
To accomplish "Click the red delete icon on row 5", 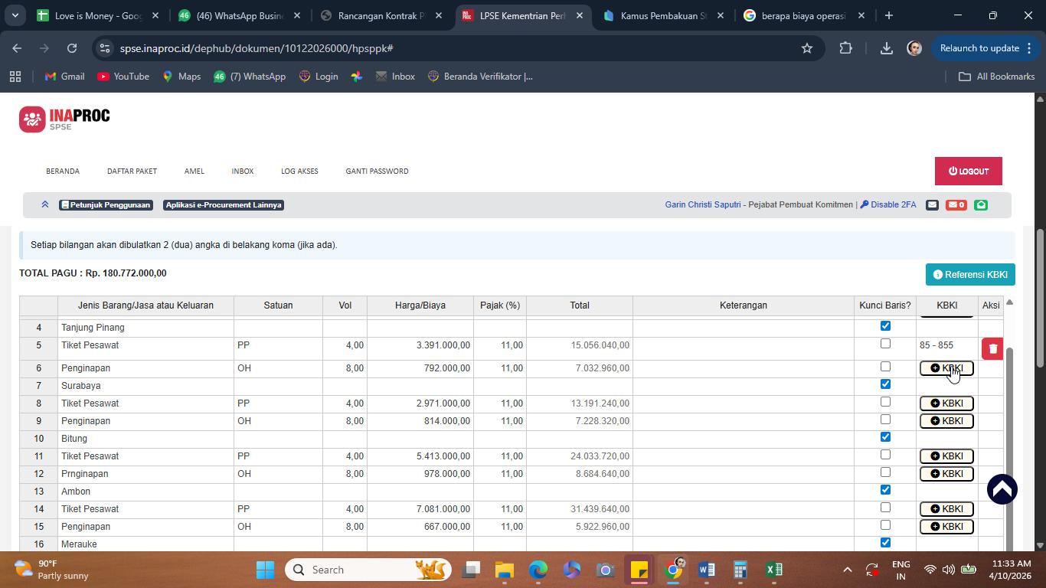I will (992, 348).
